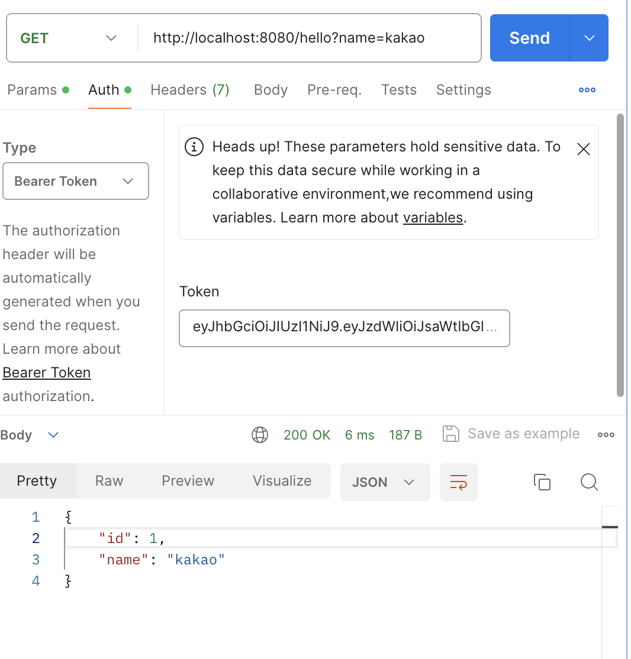Open the Send options dropdown arrow
This screenshot has width=631, height=659.
point(590,38)
